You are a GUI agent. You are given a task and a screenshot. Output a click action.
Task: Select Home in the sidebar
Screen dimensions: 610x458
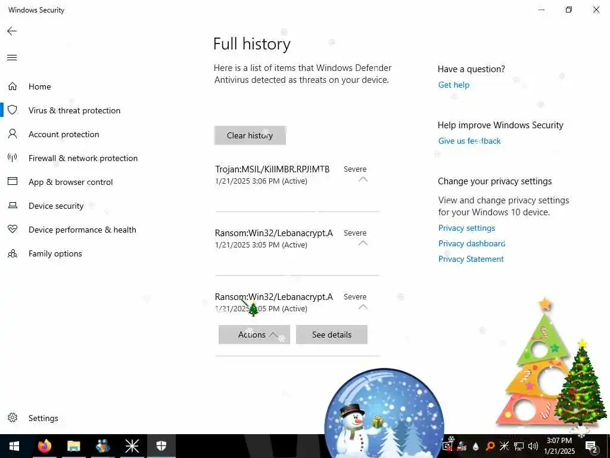click(40, 86)
